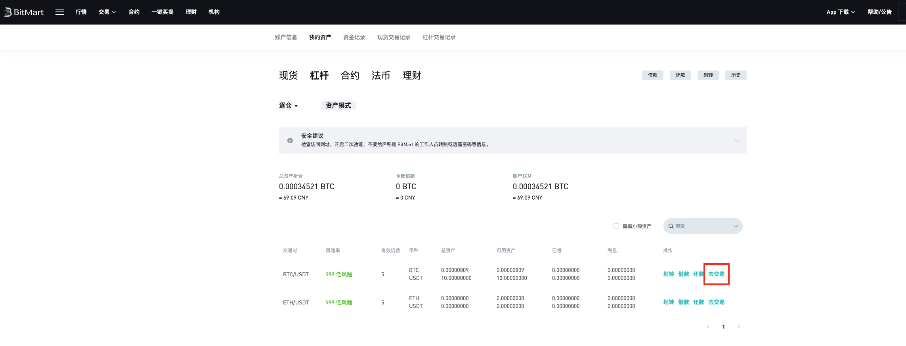Open the hamburger menu icon
This screenshot has height=346, width=906.
[59, 12]
